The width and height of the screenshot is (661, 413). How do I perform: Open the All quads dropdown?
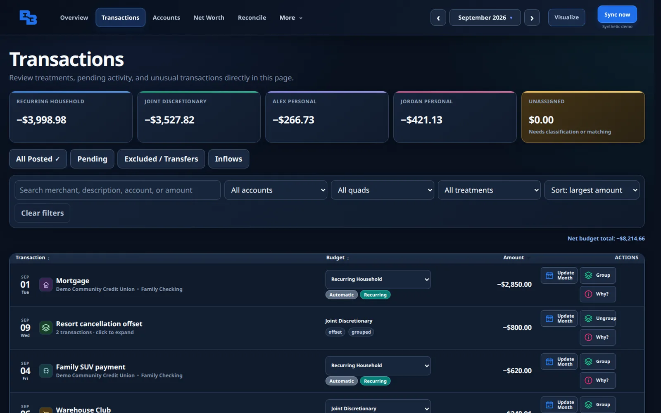[382, 190]
